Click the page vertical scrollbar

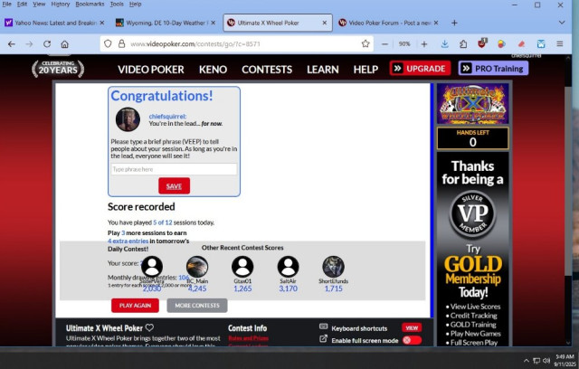pyautogui.click(x=568, y=181)
